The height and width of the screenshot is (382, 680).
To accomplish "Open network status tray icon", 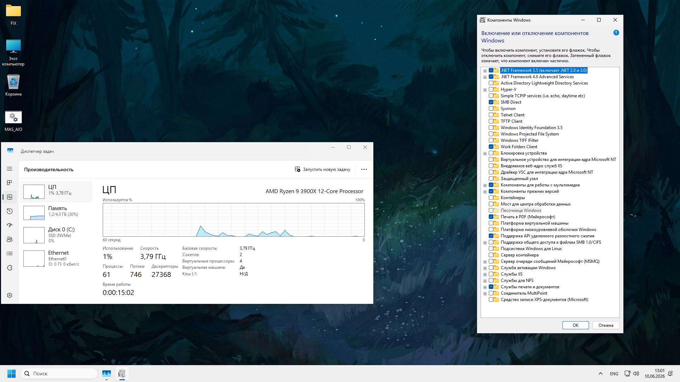I will coord(627,374).
